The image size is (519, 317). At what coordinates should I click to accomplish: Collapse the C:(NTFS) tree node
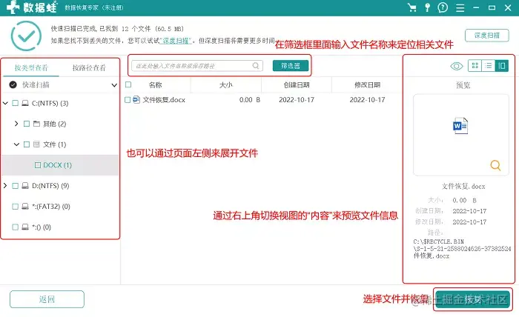click(x=5, y=104)
